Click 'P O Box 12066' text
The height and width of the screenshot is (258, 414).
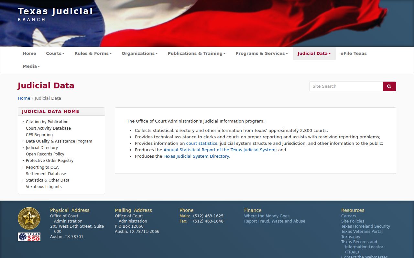129,226
